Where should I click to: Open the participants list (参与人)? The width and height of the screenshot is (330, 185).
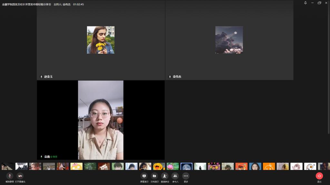(x=175, y=176)
